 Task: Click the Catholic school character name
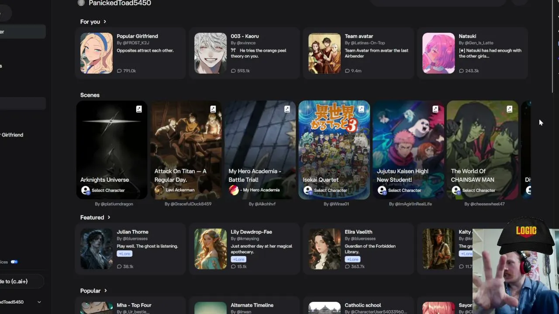click(363, 305)
